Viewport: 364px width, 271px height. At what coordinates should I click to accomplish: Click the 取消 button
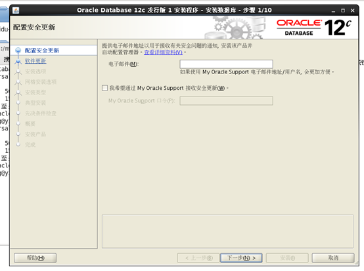tap(333, 258)
